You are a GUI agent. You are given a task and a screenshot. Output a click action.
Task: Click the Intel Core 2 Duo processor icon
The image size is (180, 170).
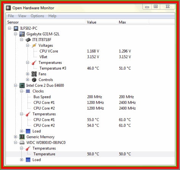pos(22,86)
